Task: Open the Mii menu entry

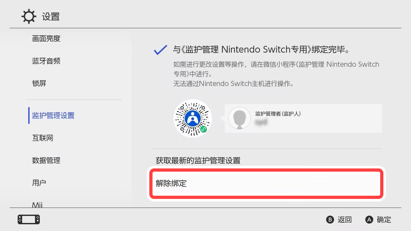Action: coord(37,205)
